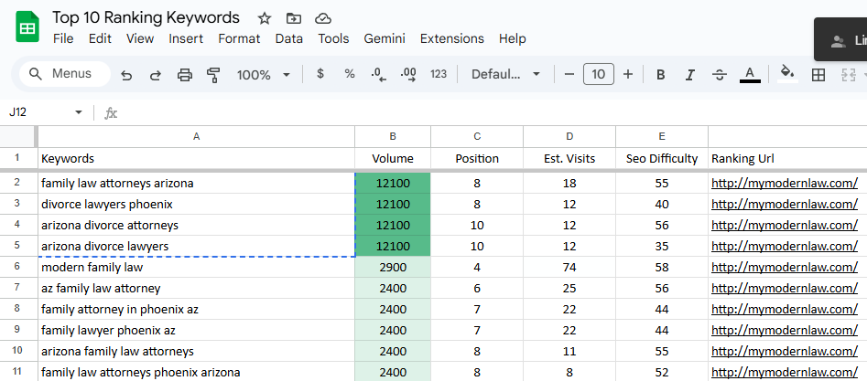
Task: Activate the paint format roller
Action: click(x=213, y=75)
